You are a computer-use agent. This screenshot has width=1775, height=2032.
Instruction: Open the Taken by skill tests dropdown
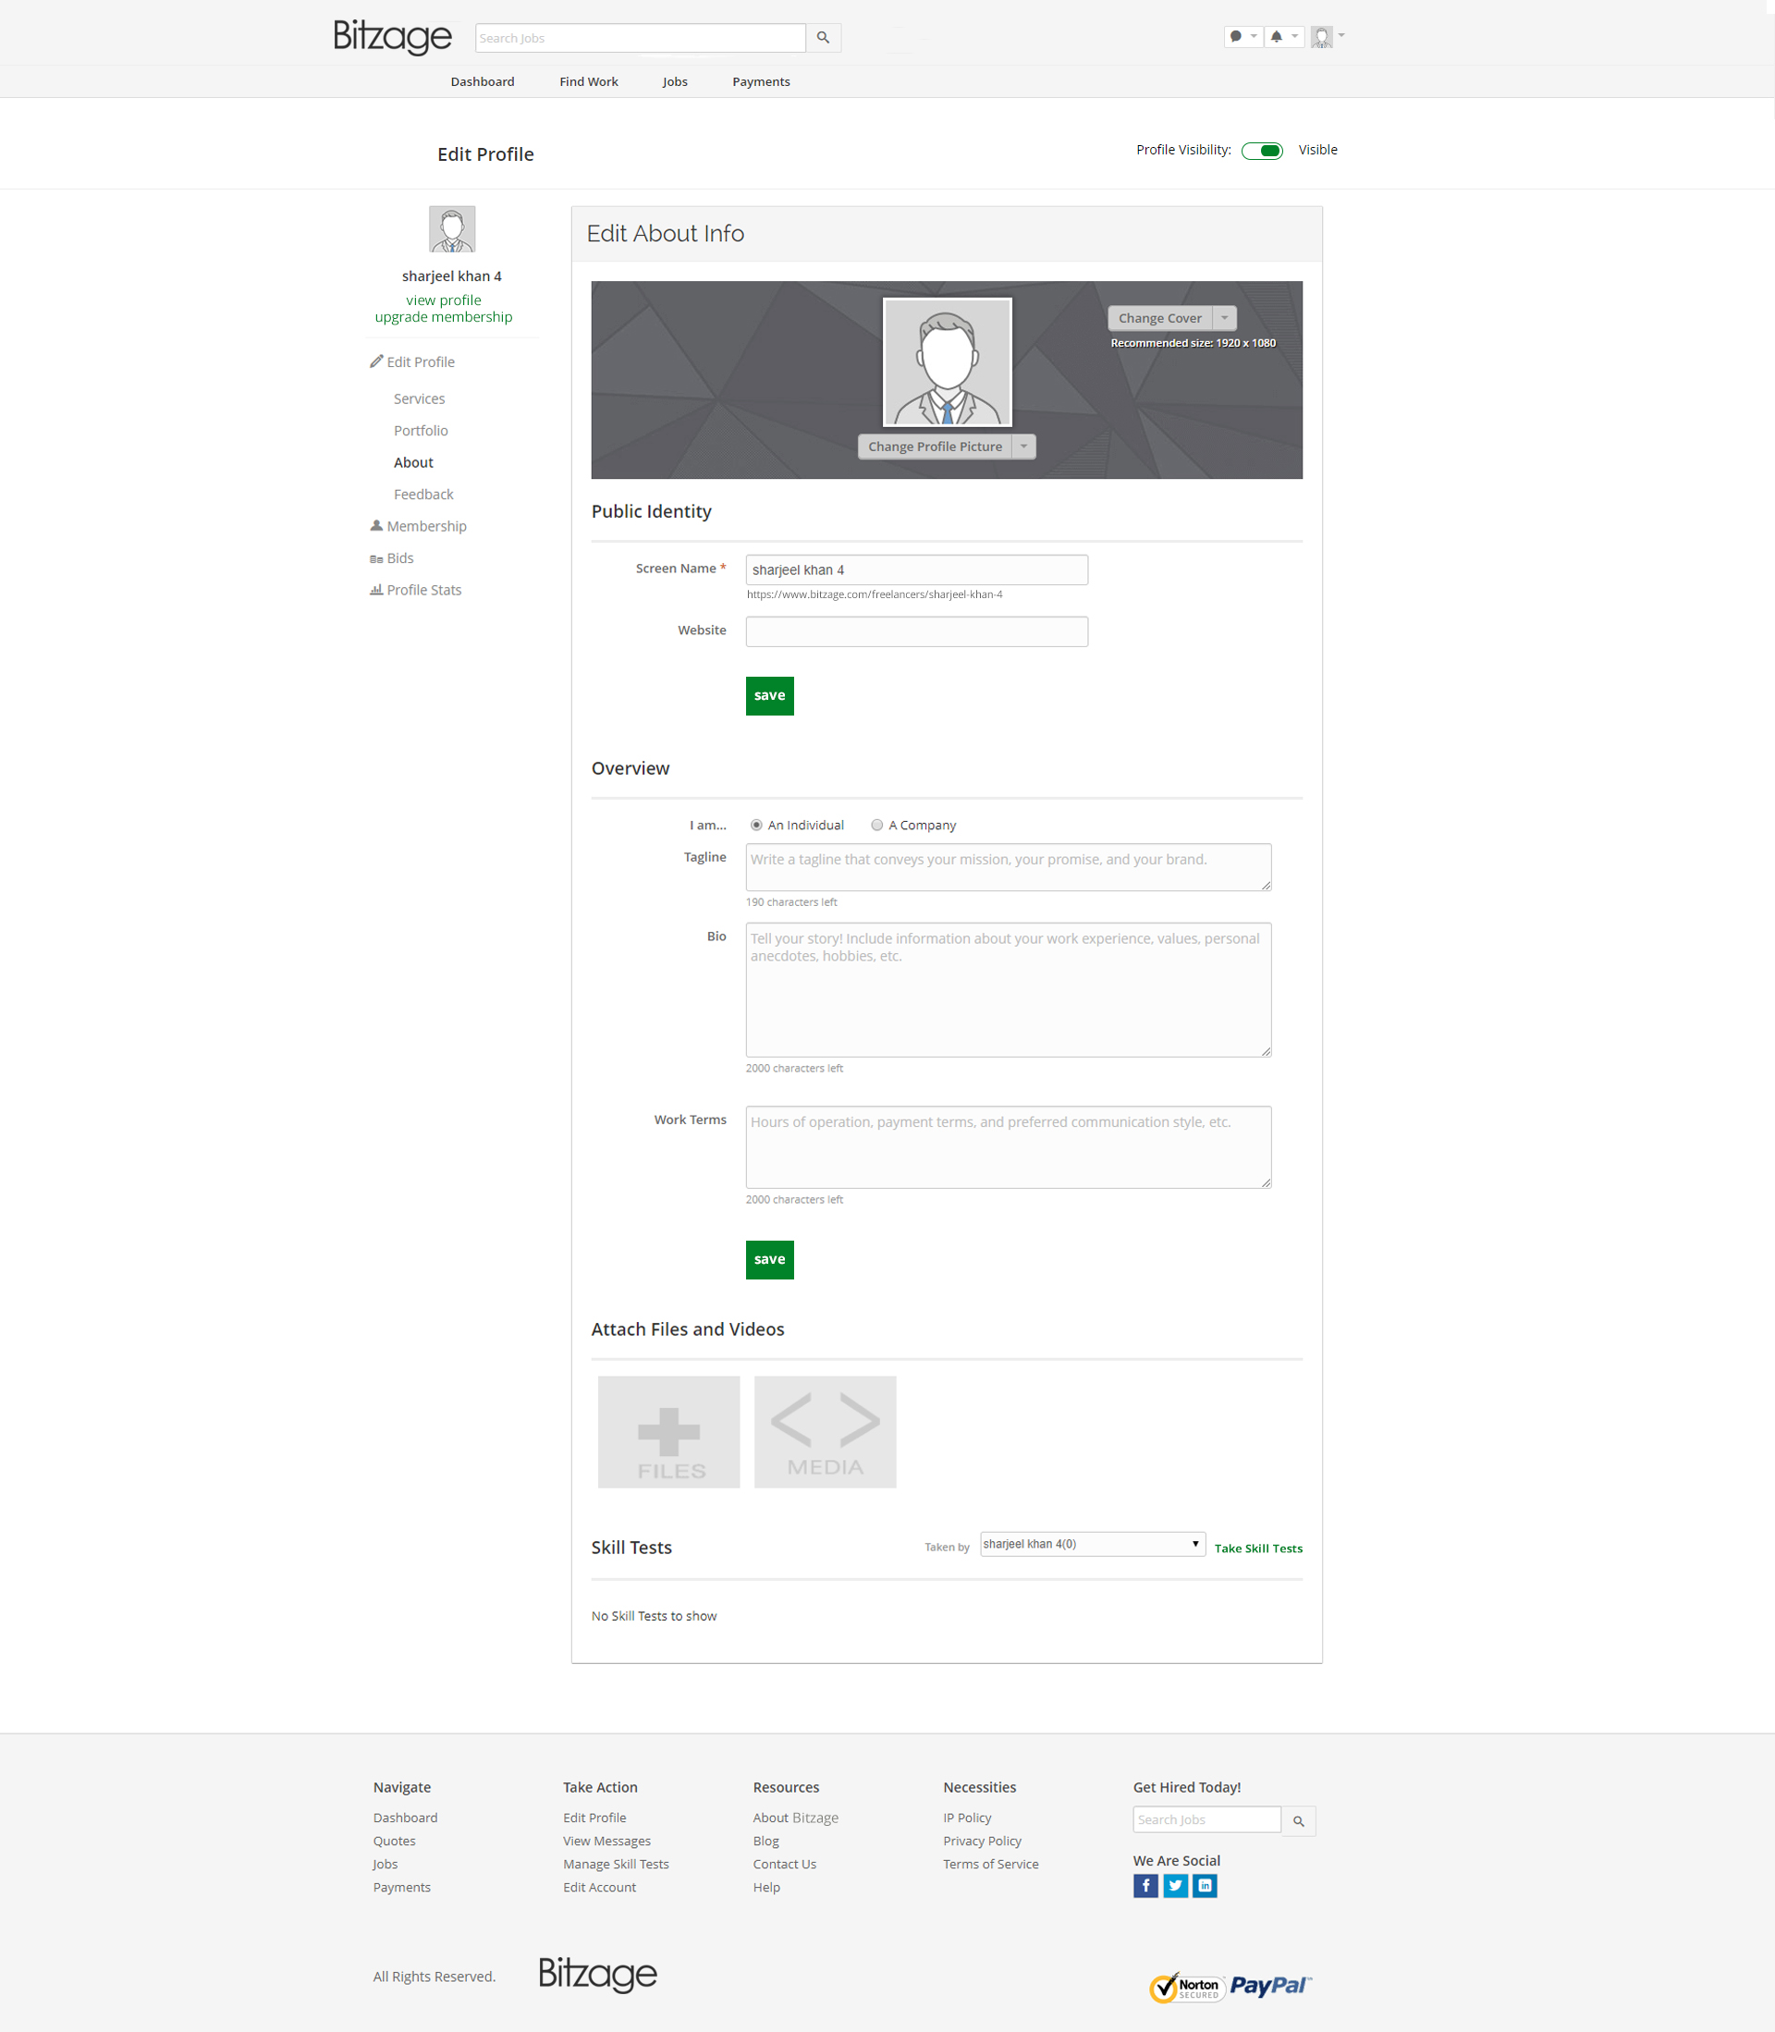pos(1092,1544)
